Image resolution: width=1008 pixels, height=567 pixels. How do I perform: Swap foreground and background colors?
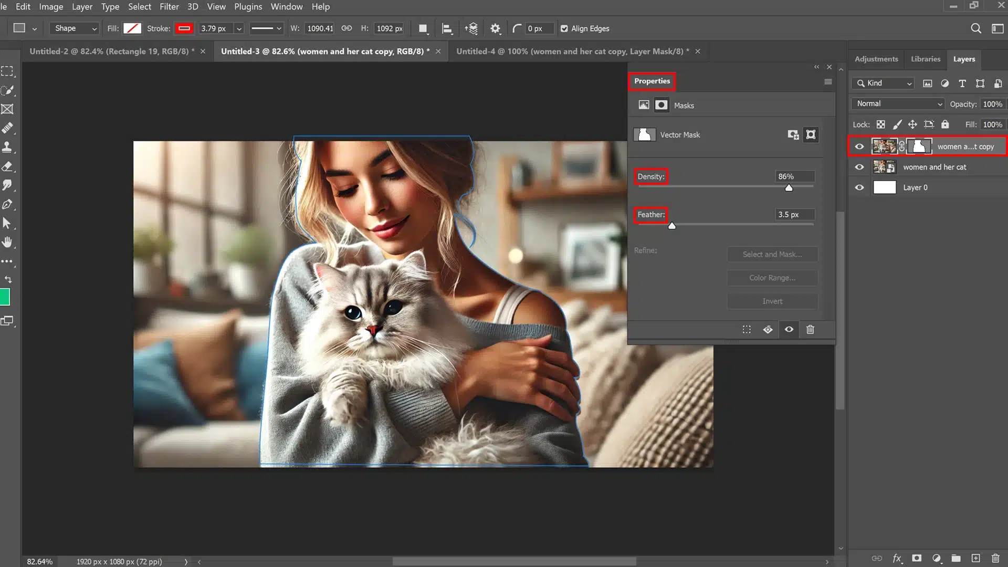click(x=8, y=279)
